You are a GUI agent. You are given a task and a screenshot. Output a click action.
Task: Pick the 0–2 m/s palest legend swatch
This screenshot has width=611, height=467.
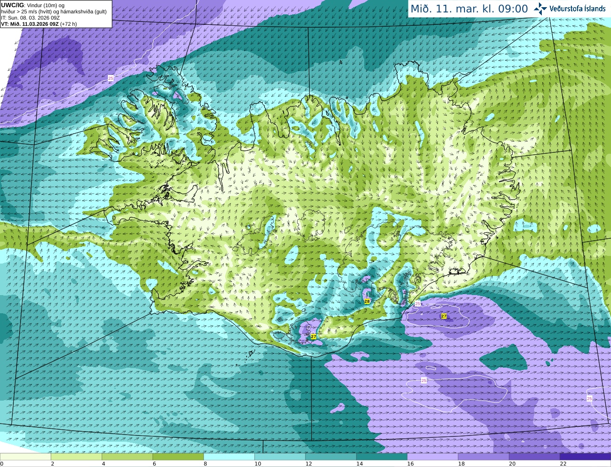[x=25, y=456]
